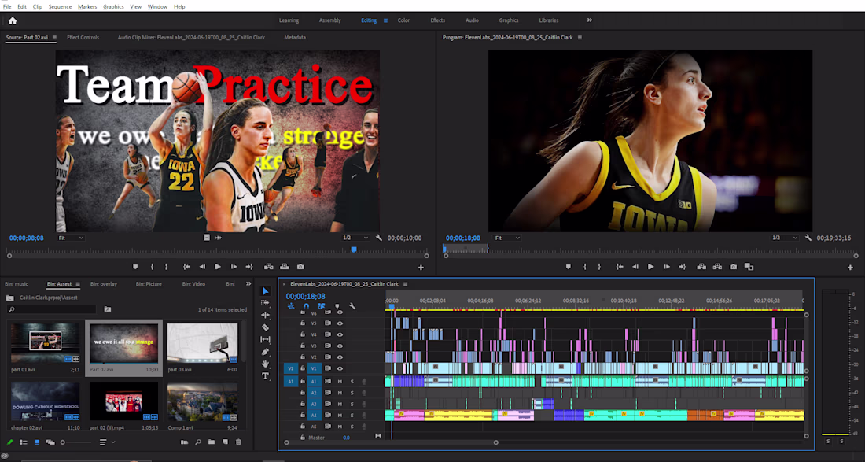Toggle Linked Selection in the timeline
Screen dimensions: 865x462
(322, 306)
